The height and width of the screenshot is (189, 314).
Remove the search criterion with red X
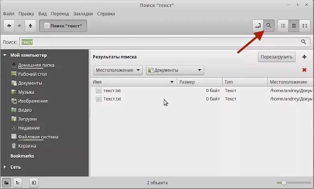[x=304, y=70]
